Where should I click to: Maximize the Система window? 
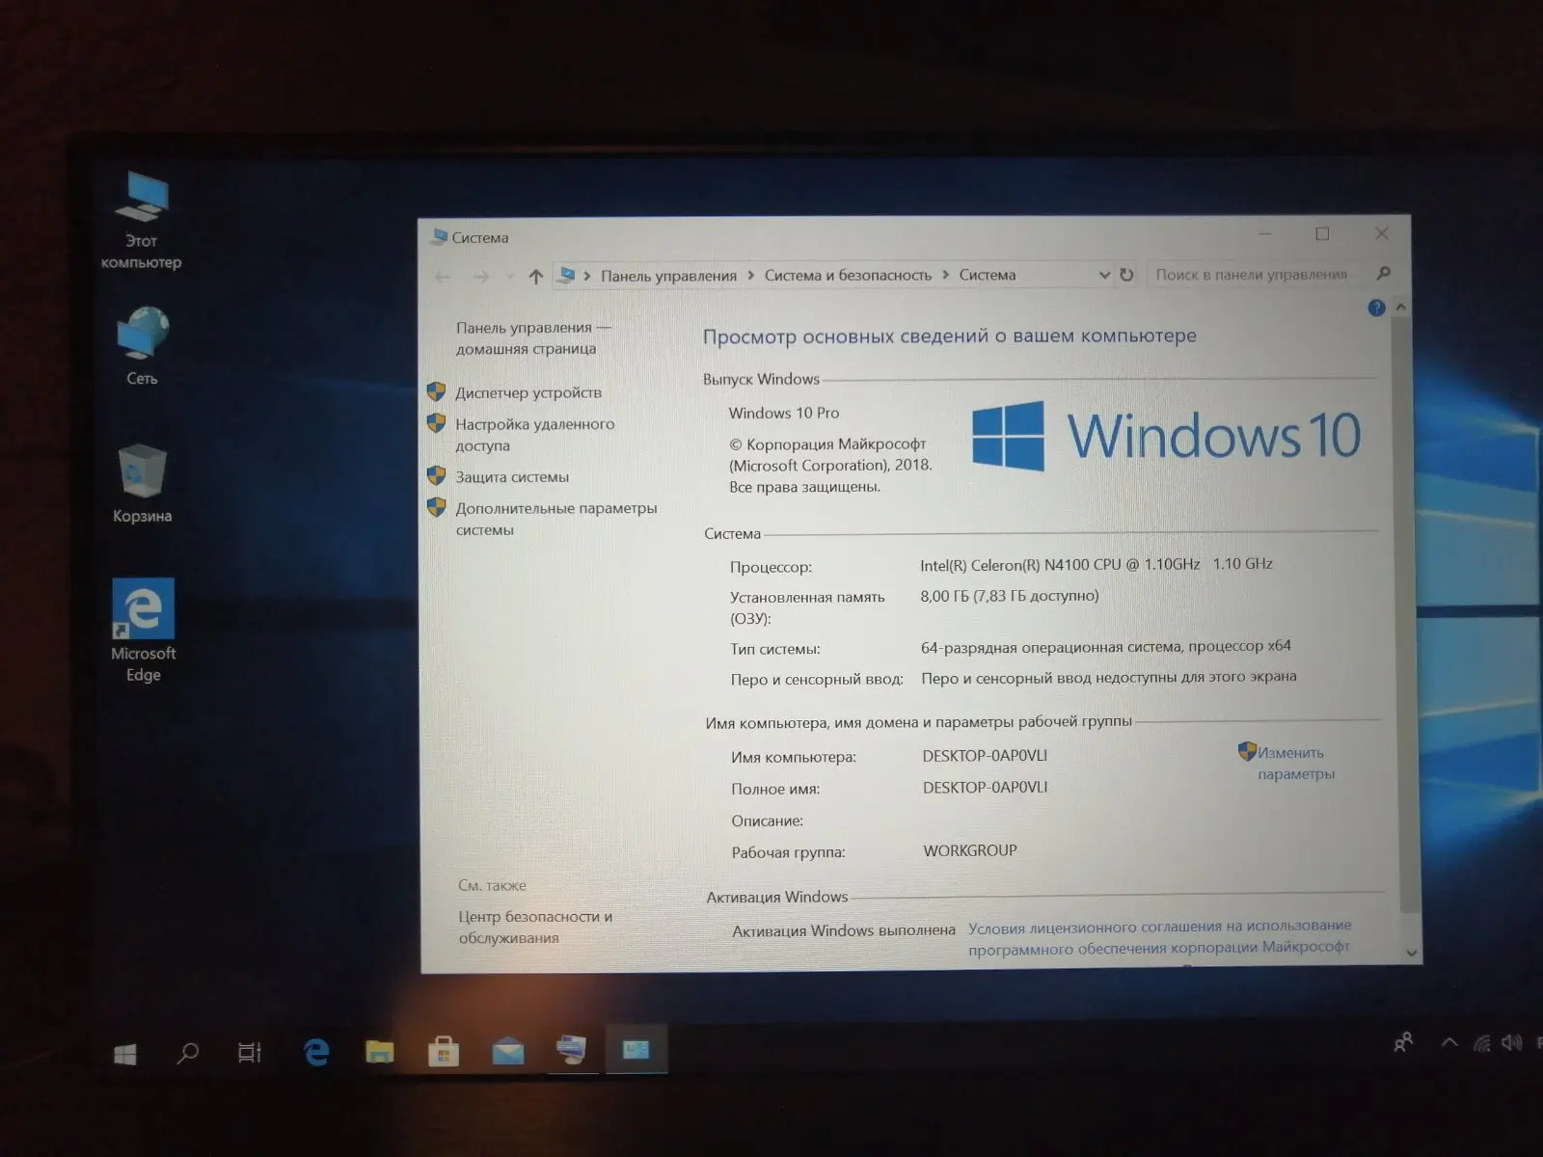coord(1322,233)
